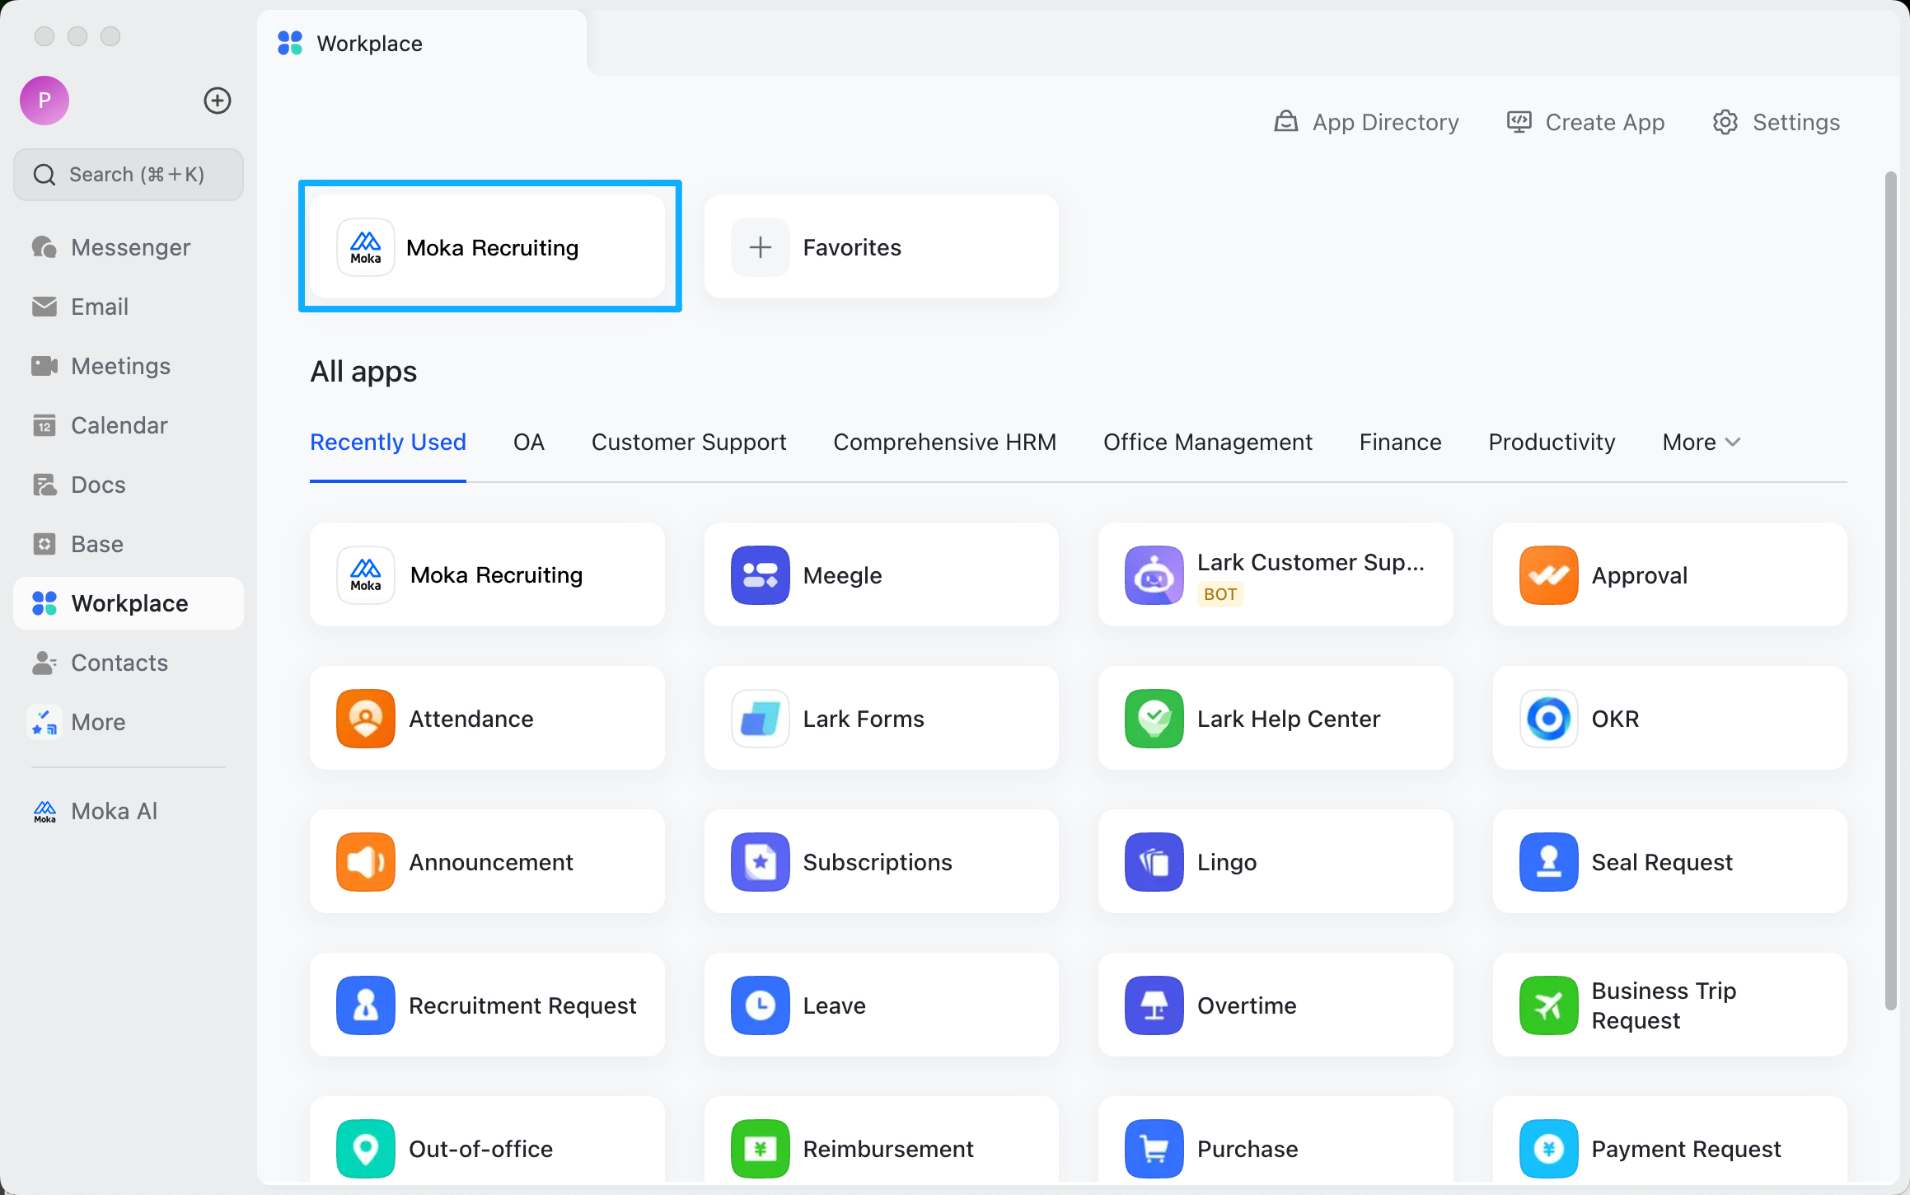Open the Comprehensive HRM tab
The width and height of the screenshot is (1910, 1195).
(945, 443)
